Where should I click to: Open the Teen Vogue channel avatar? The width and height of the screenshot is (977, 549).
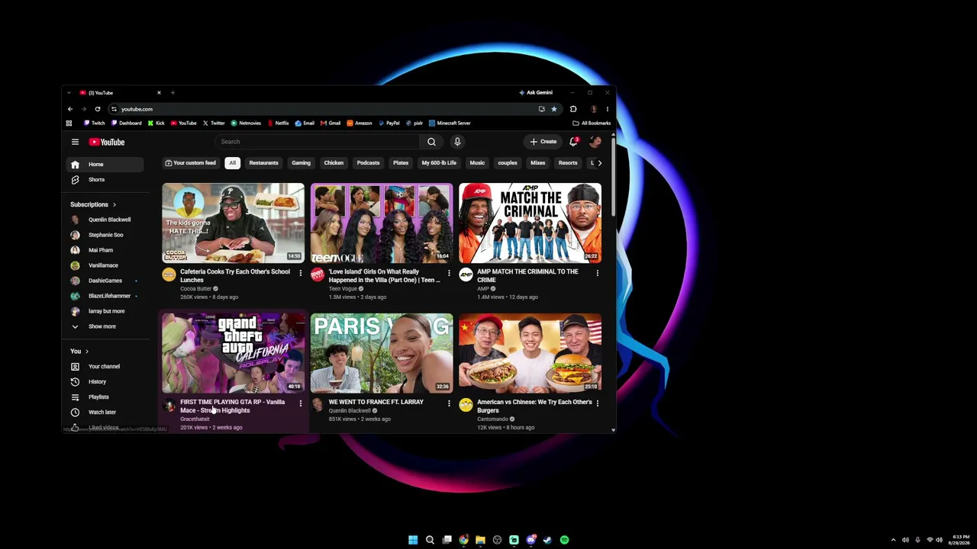tap(318, 275)
